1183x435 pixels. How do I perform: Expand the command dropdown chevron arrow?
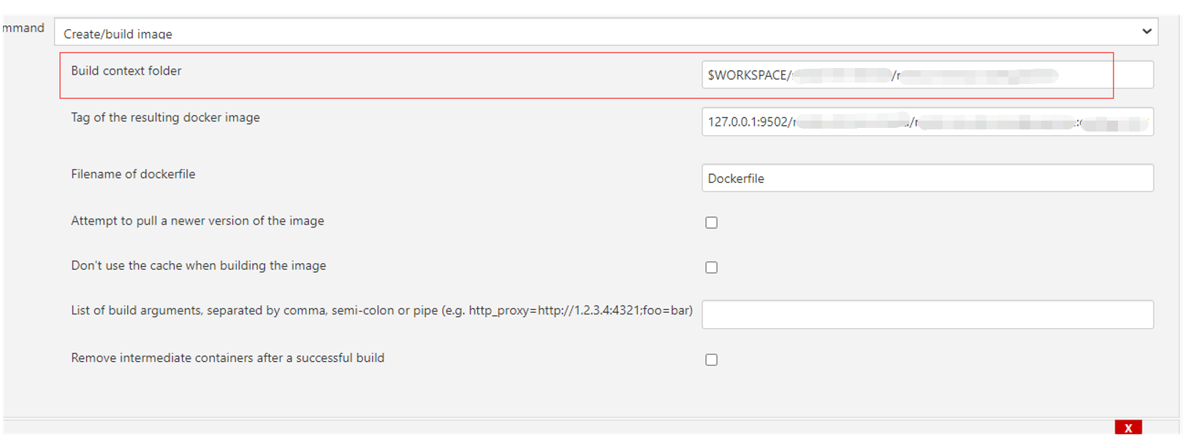tap(1146, 31)
